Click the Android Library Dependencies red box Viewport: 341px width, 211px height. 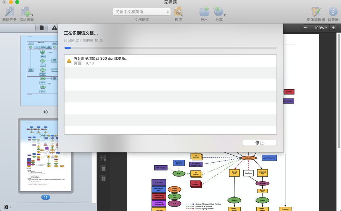(159, 197)
